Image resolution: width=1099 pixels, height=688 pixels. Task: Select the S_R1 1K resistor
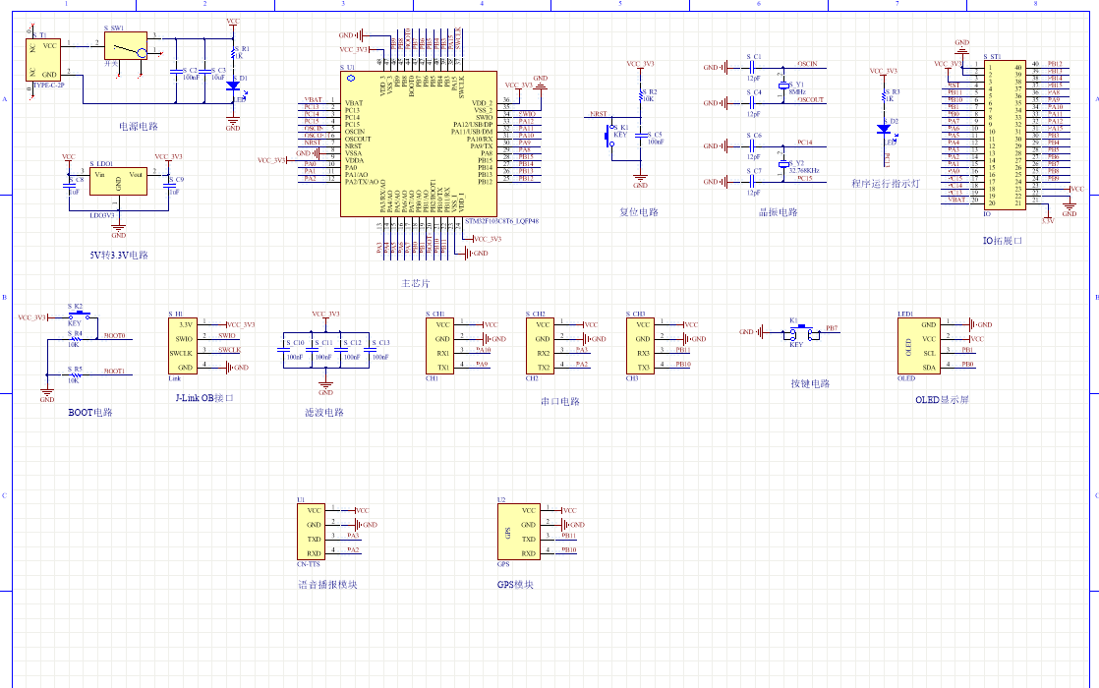[233, 52]
